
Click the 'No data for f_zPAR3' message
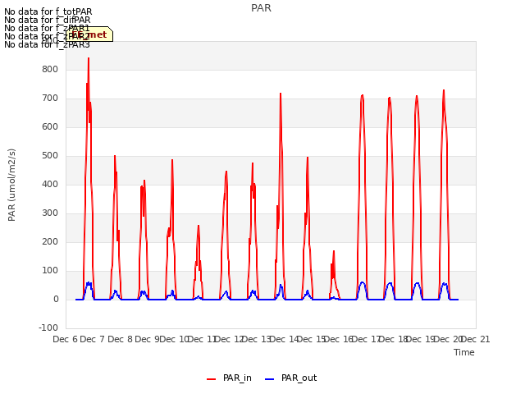click(48, 44)
